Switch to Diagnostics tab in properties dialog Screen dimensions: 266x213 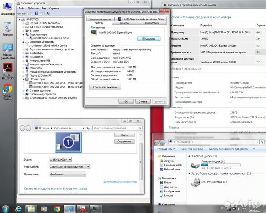point(152,23)
